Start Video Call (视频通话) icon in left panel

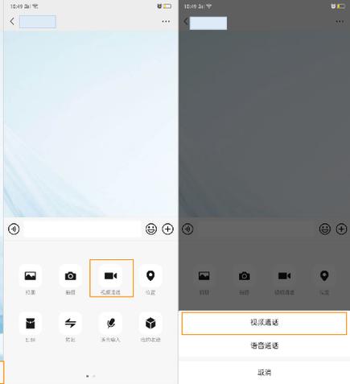tap(111, 276)
